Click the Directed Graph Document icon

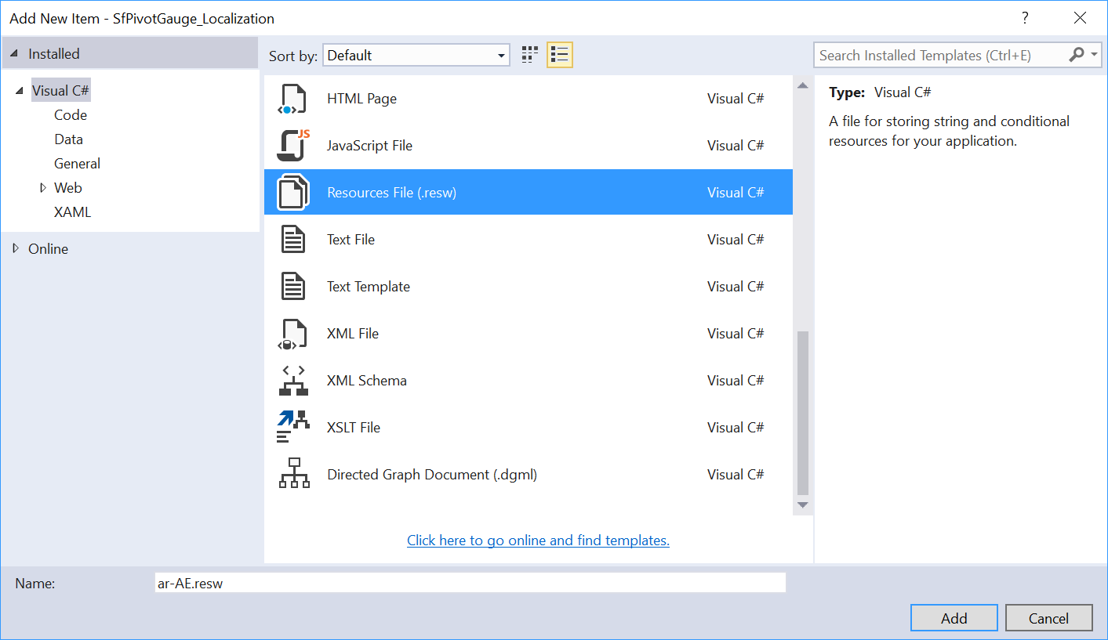pos(293,475)
